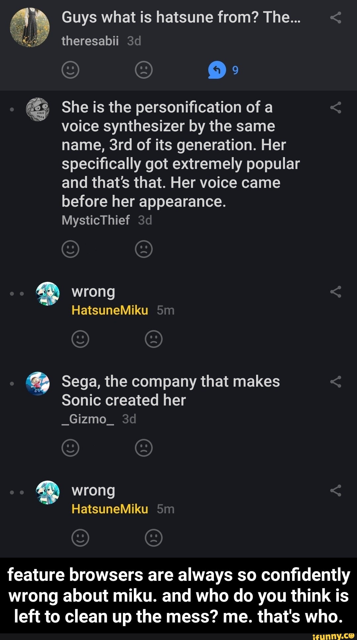Screen dimensions: 357x640
Task: Share MysticThief's voice synthesizer comment
Action: click(336, 107)
